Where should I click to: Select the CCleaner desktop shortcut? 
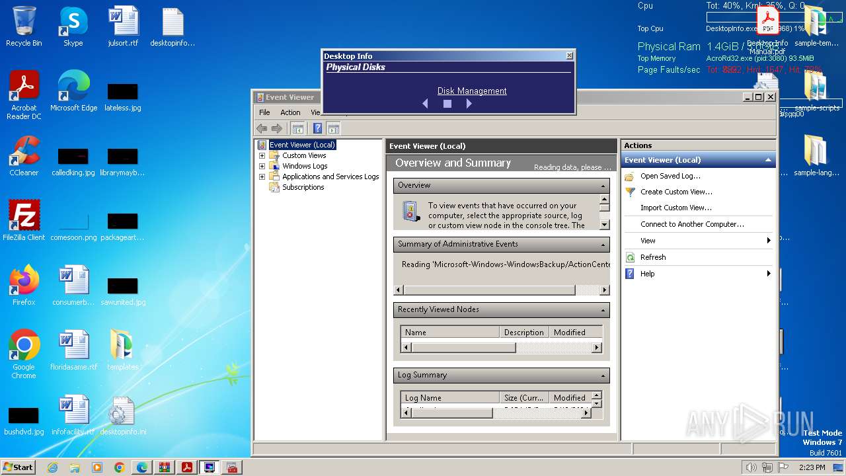(24, 156)
